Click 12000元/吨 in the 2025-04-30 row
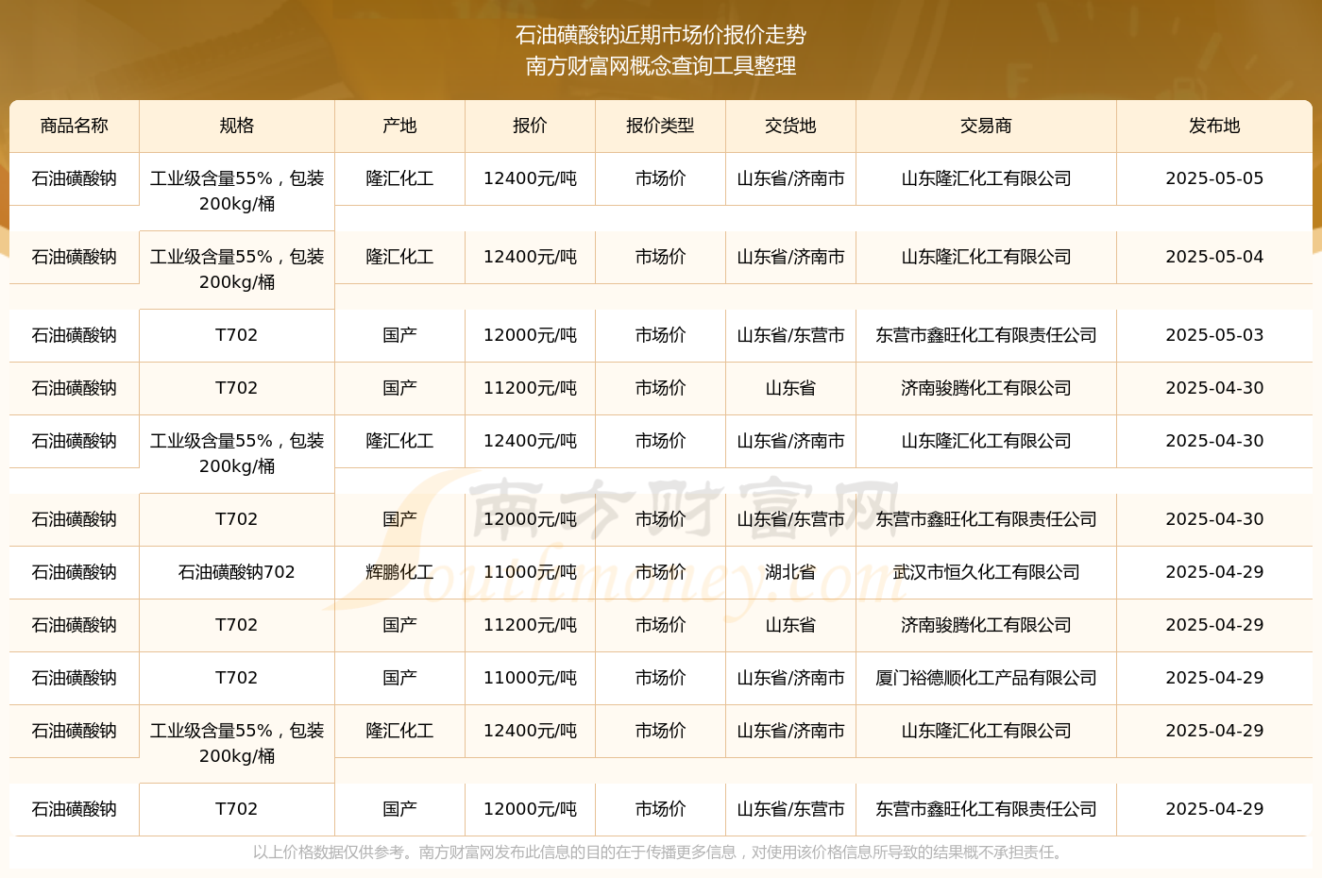Screen dimensions: 1322x878 [x=530, y=519]
